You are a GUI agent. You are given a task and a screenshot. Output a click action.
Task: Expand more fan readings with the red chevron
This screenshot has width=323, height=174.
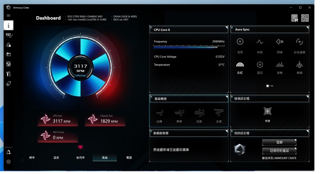click(x=80, y=147)
